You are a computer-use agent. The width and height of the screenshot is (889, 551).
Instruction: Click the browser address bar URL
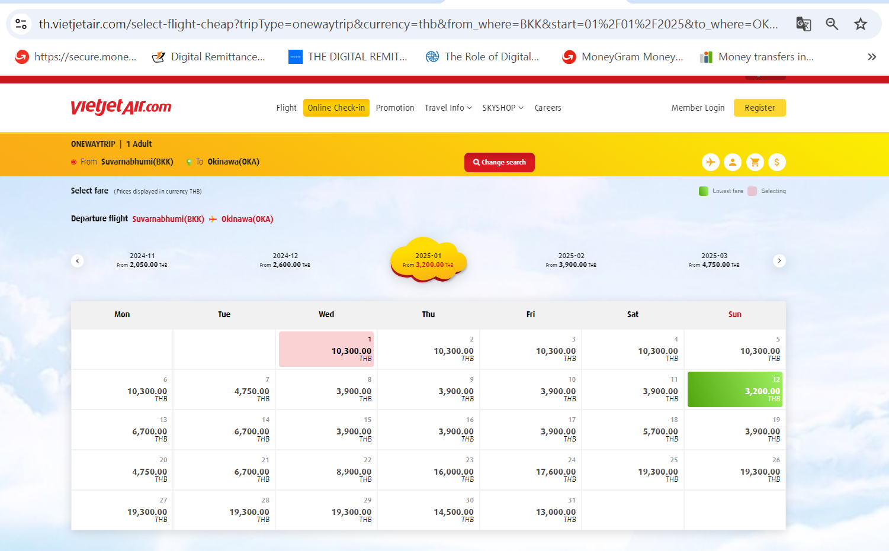pyautogui.click(x=408, y=24)
